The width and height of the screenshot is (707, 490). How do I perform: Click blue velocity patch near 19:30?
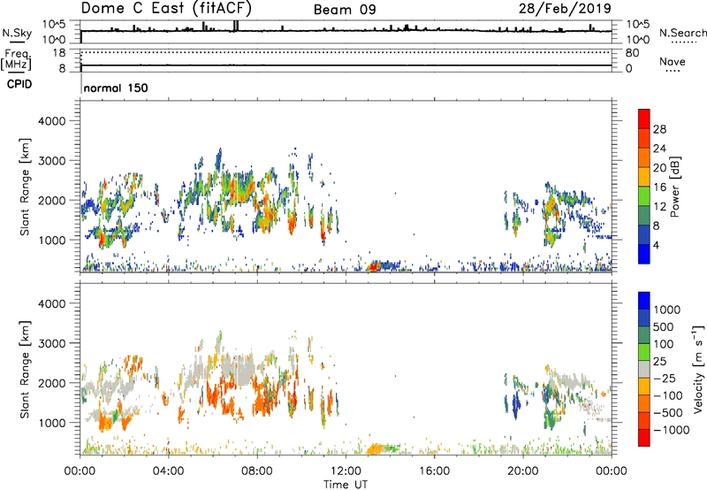click(x=515, y=405)
